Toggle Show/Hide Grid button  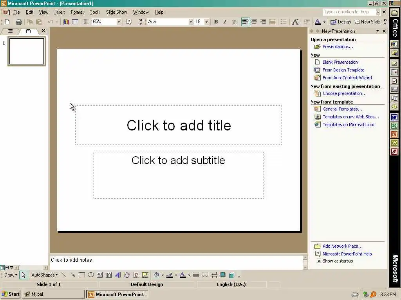pyautogui.click(x=86, y=22)
